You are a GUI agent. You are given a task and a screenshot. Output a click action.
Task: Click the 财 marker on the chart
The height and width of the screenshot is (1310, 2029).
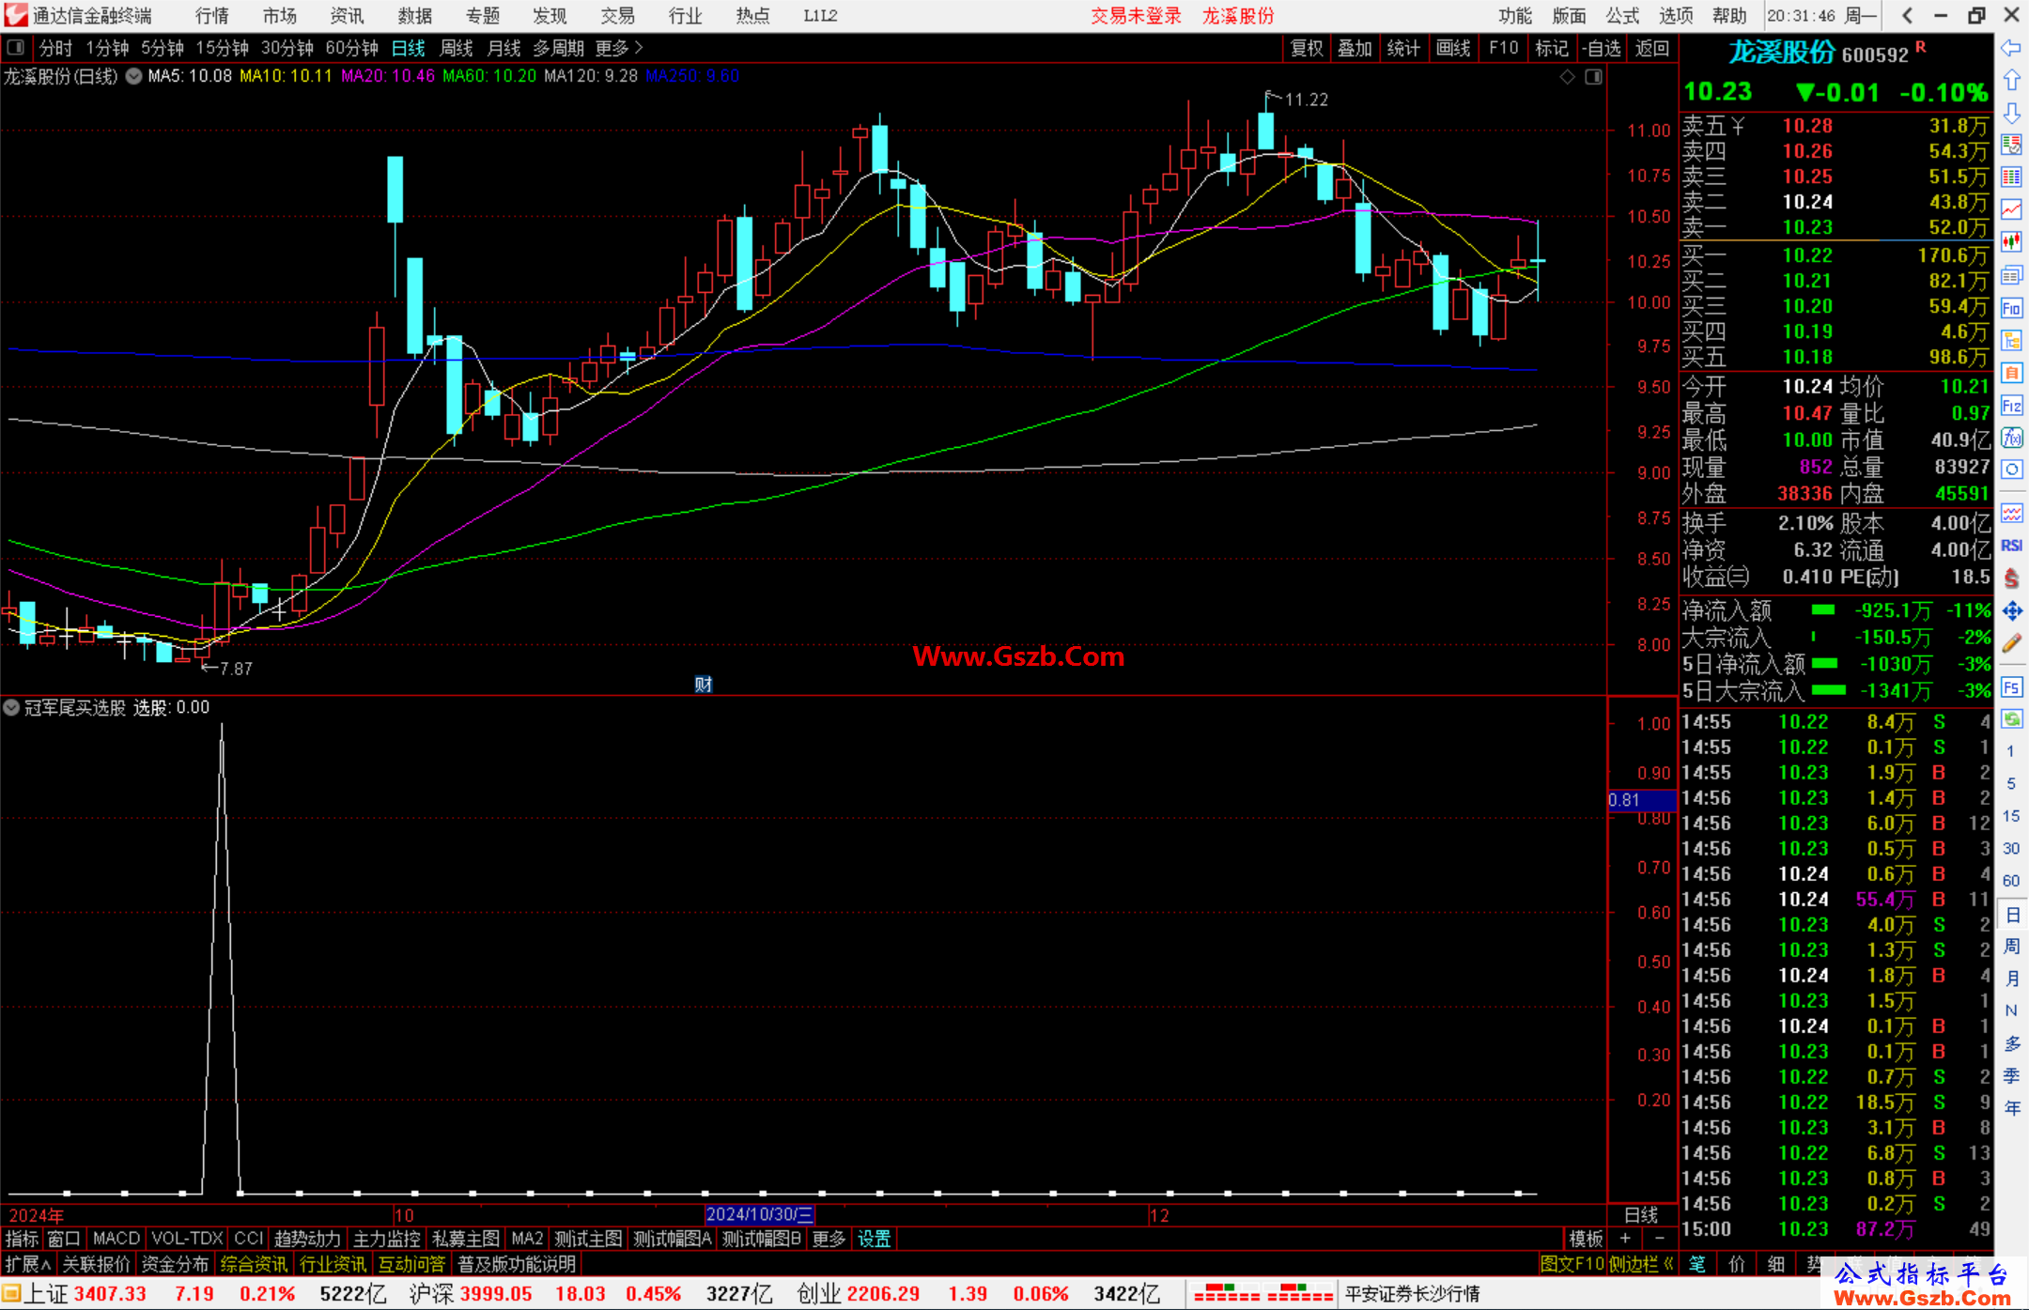[x=703, y=685]
